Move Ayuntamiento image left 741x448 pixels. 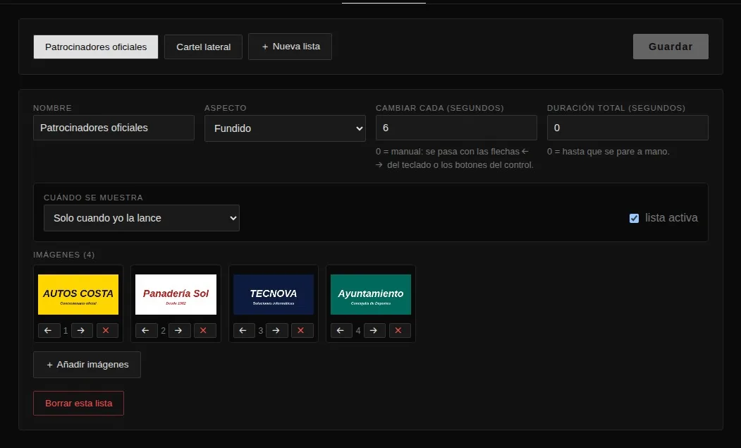pyautogui.click(x=341, y=330)
